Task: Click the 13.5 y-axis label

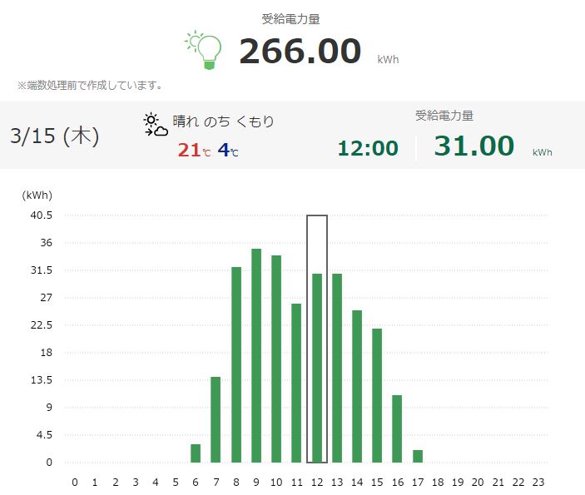Action: point(42,380)
